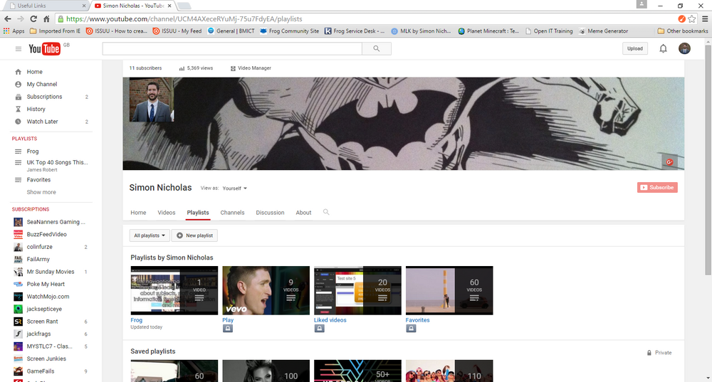Viewport: 712px width, 382px height.
Task: Click the jacksepticeye channel avatar
Action: click(19, 309)
